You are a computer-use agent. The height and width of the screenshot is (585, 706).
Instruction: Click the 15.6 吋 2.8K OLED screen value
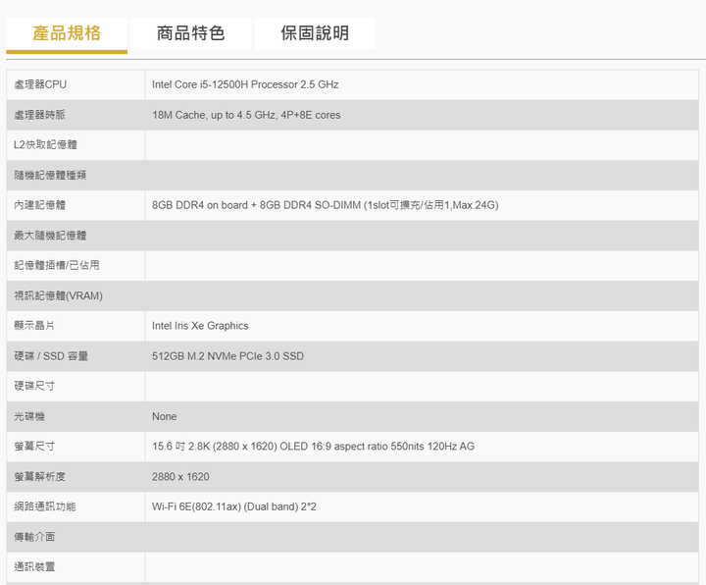point(314,447)
